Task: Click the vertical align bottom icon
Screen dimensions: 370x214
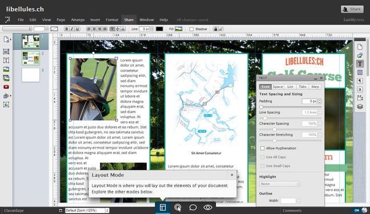Action: tap(123, 29)
